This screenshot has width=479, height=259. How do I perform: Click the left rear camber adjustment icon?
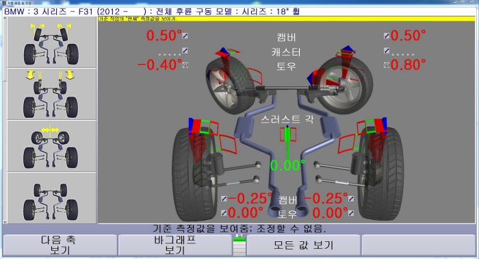(224, 199)
